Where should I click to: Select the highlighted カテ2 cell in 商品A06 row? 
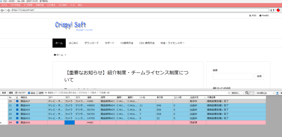pos(70,123)
